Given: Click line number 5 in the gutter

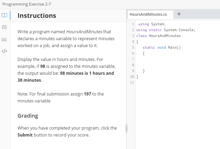Looking at the screenshot, I should [x=133, y=48].
